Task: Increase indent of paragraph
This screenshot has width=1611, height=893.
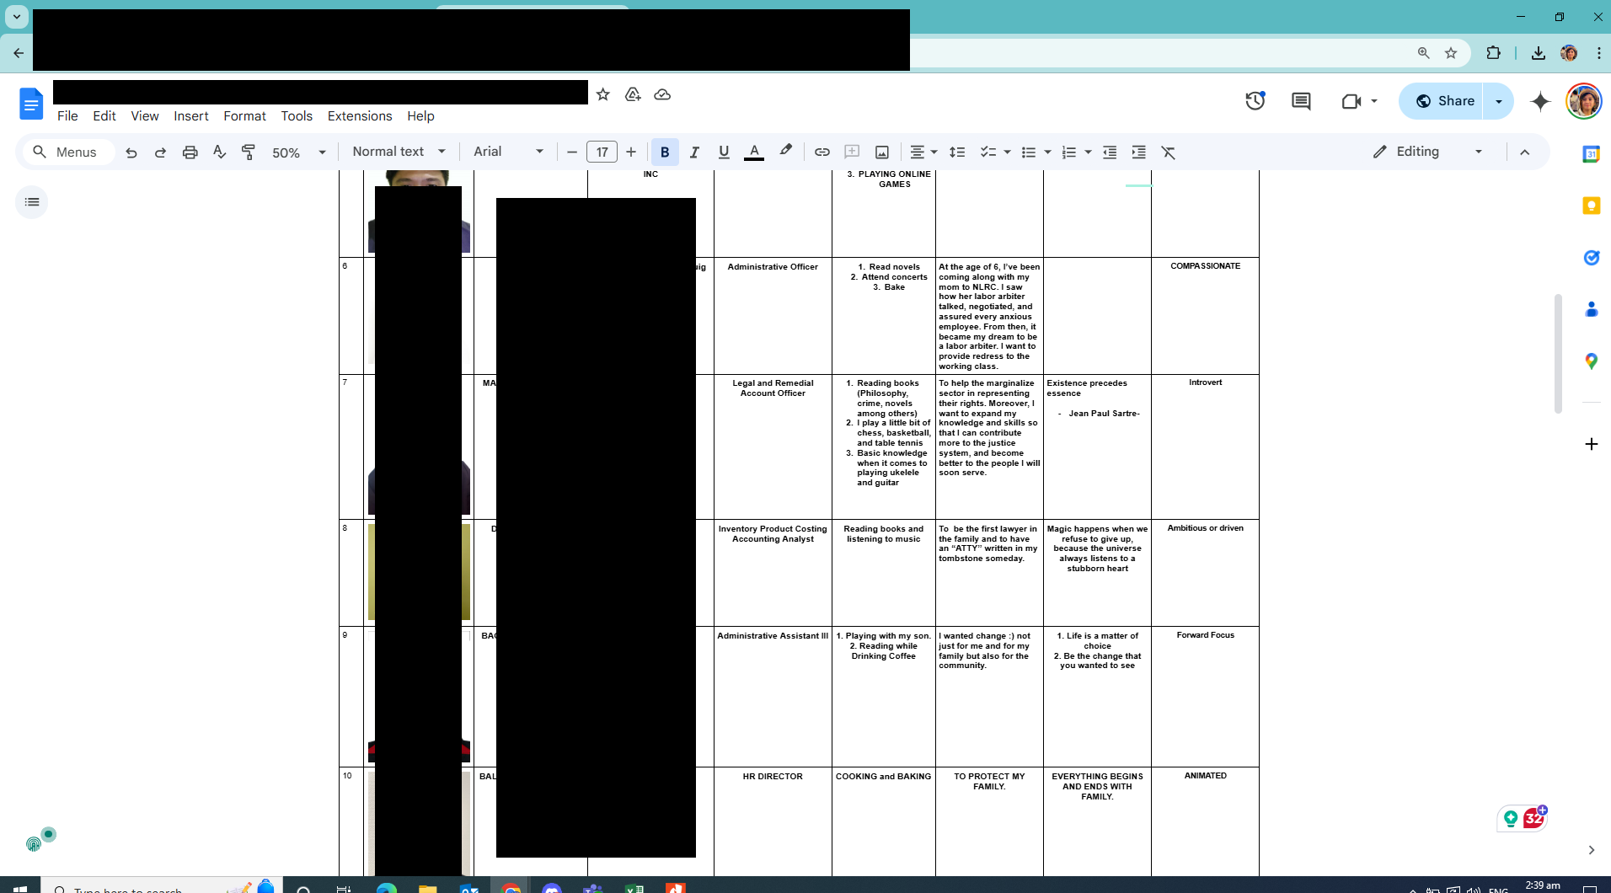Action: 1139,152
